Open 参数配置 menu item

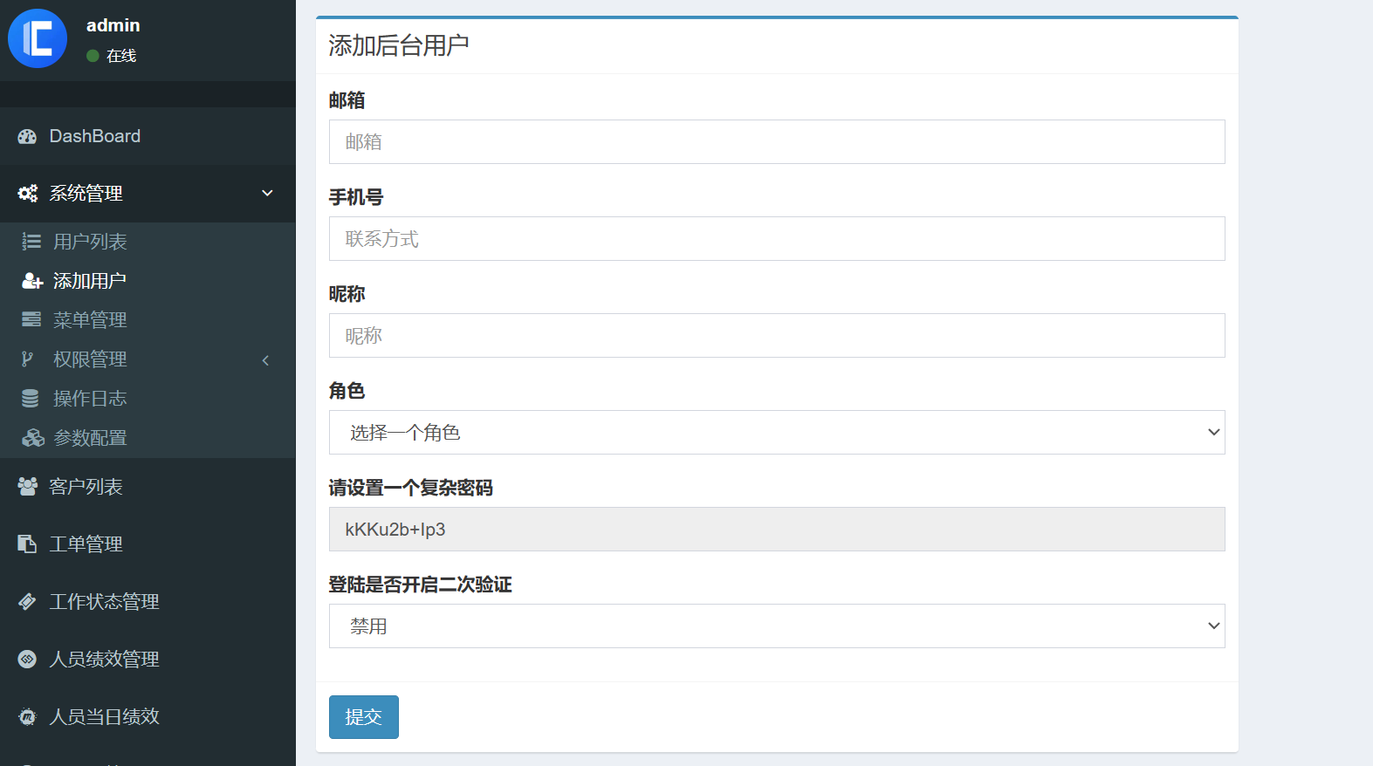[148, 438]
